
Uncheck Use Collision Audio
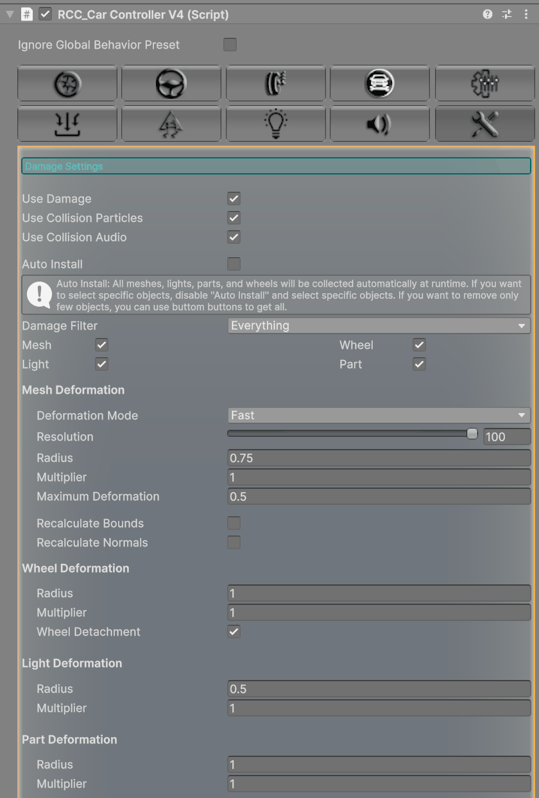click(234, 237)
